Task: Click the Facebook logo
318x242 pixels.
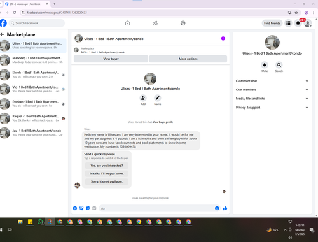Action: point(3,23)
